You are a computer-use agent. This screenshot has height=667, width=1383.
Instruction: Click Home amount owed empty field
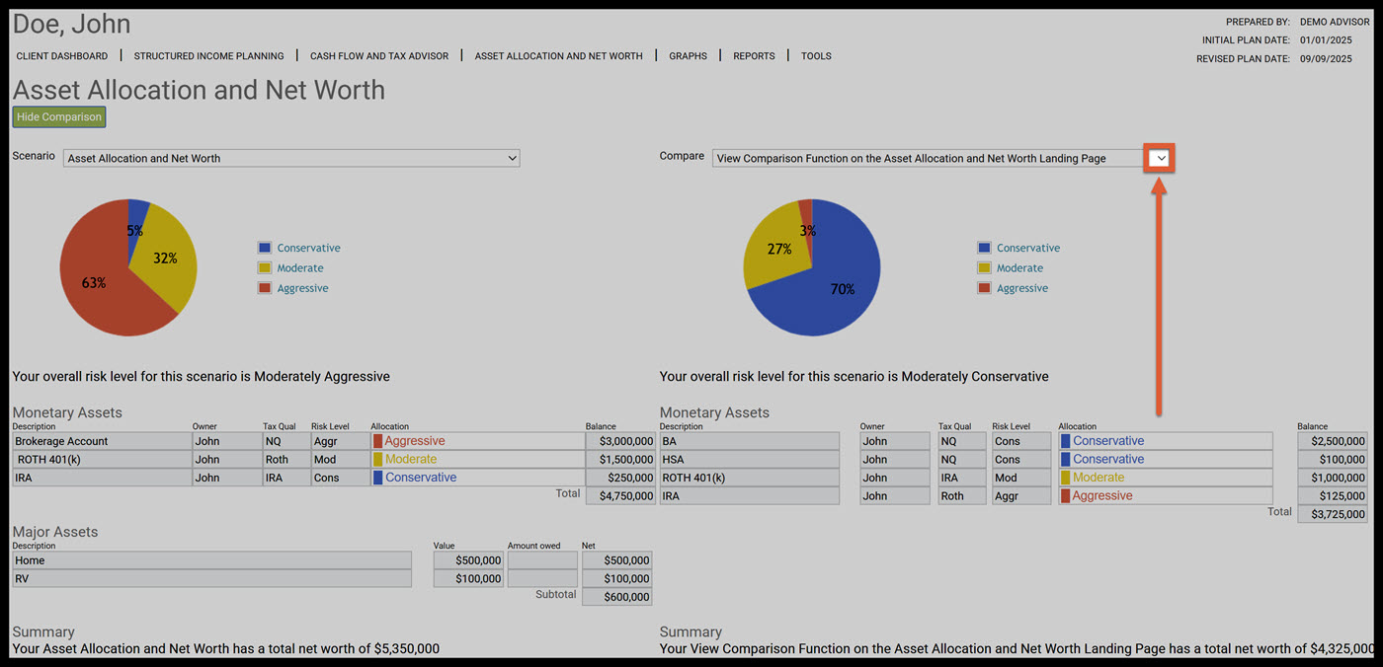tap(542, 560)
